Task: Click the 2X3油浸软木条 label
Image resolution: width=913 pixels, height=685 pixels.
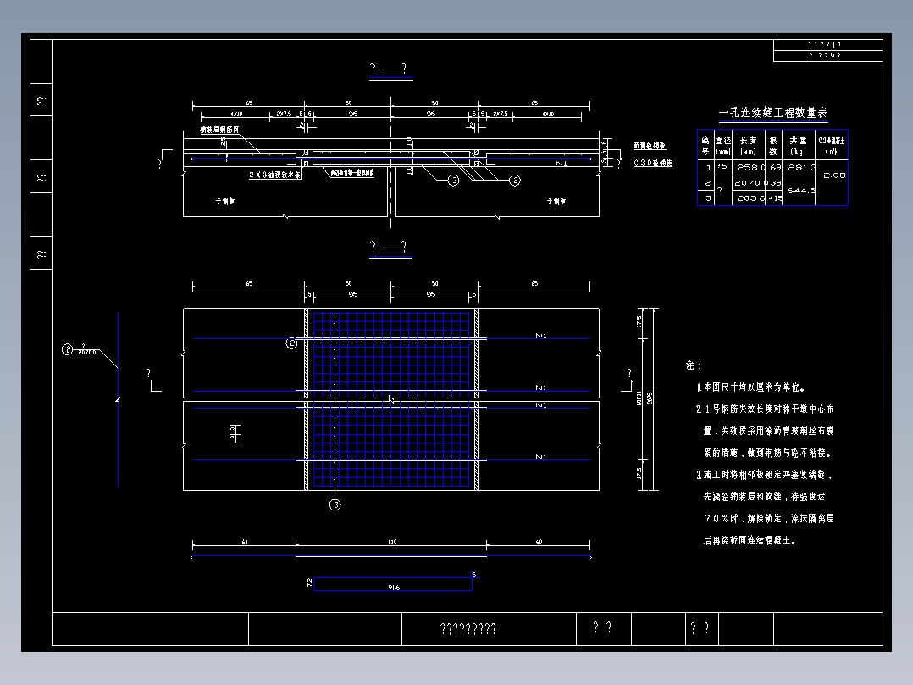Action: [274, 175]
